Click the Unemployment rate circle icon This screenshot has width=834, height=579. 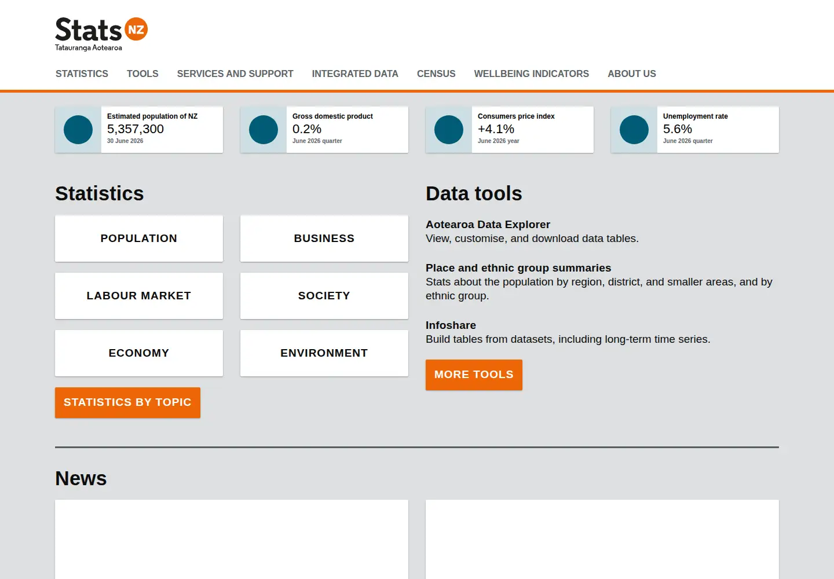634,130
